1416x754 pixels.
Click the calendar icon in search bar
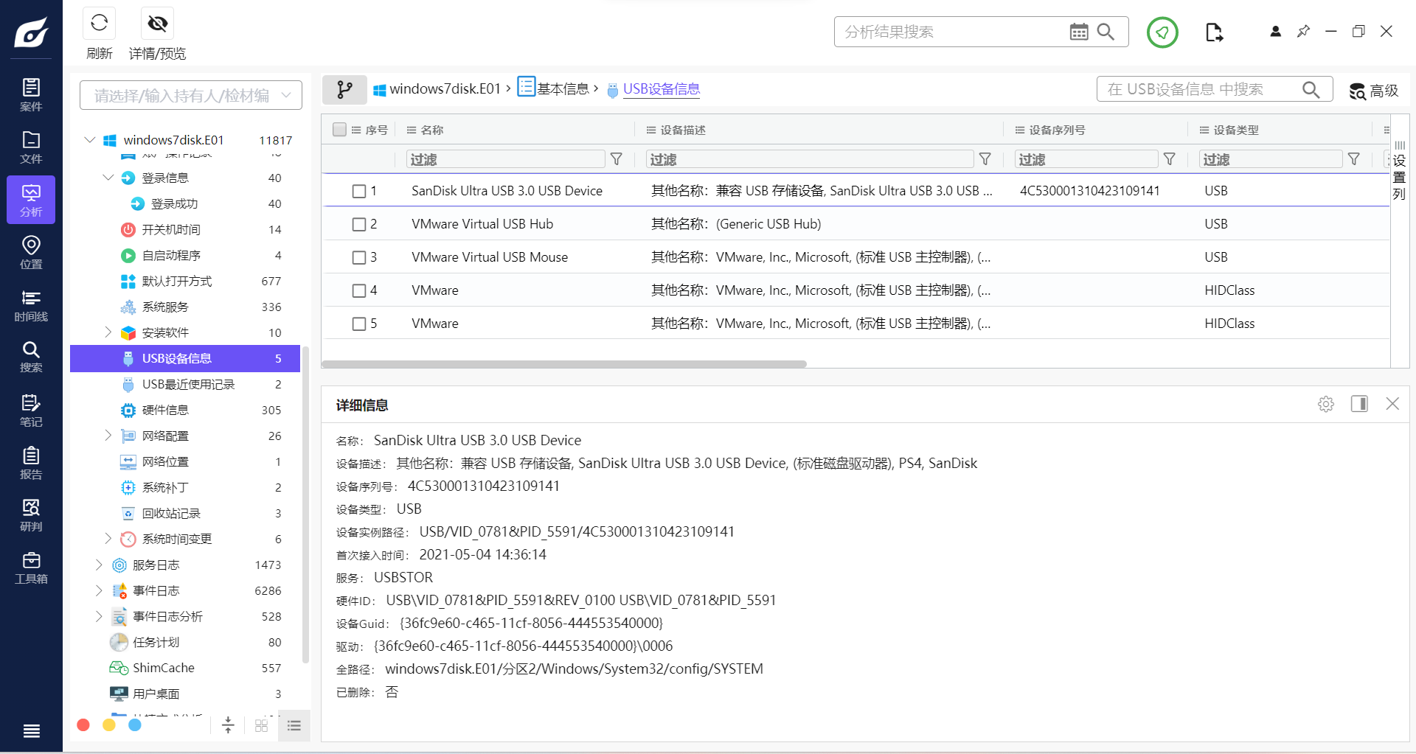click(1079, 32)
